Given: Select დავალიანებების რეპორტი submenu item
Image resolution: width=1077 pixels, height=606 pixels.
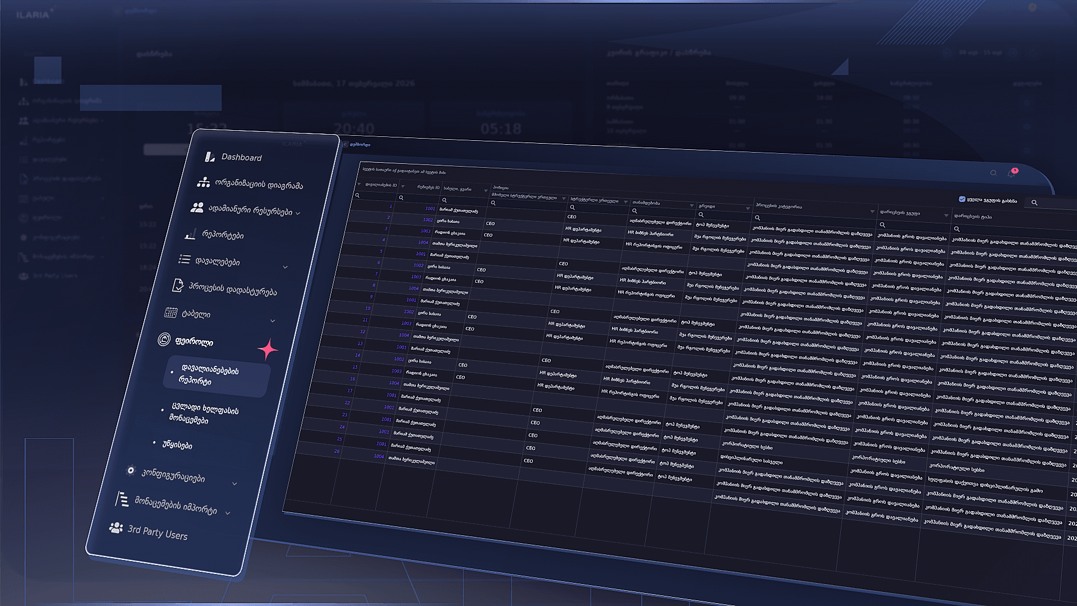Looking at the screenshot, I should (209, 375).
